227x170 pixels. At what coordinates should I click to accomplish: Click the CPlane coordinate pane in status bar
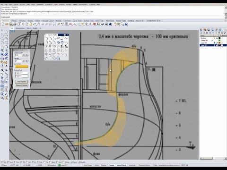4,165
